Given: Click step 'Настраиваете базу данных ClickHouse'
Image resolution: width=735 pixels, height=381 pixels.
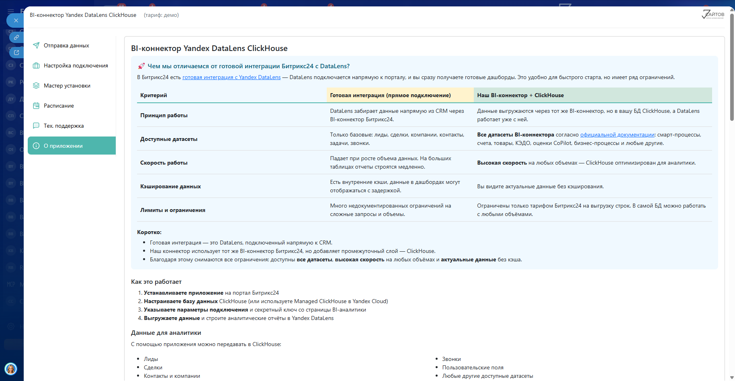Looking at the screenshot, I should (x=266, y=301).
